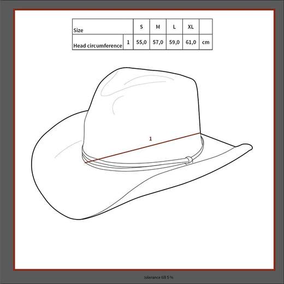Click the 57,0 measurement cell

pos(158,42)
